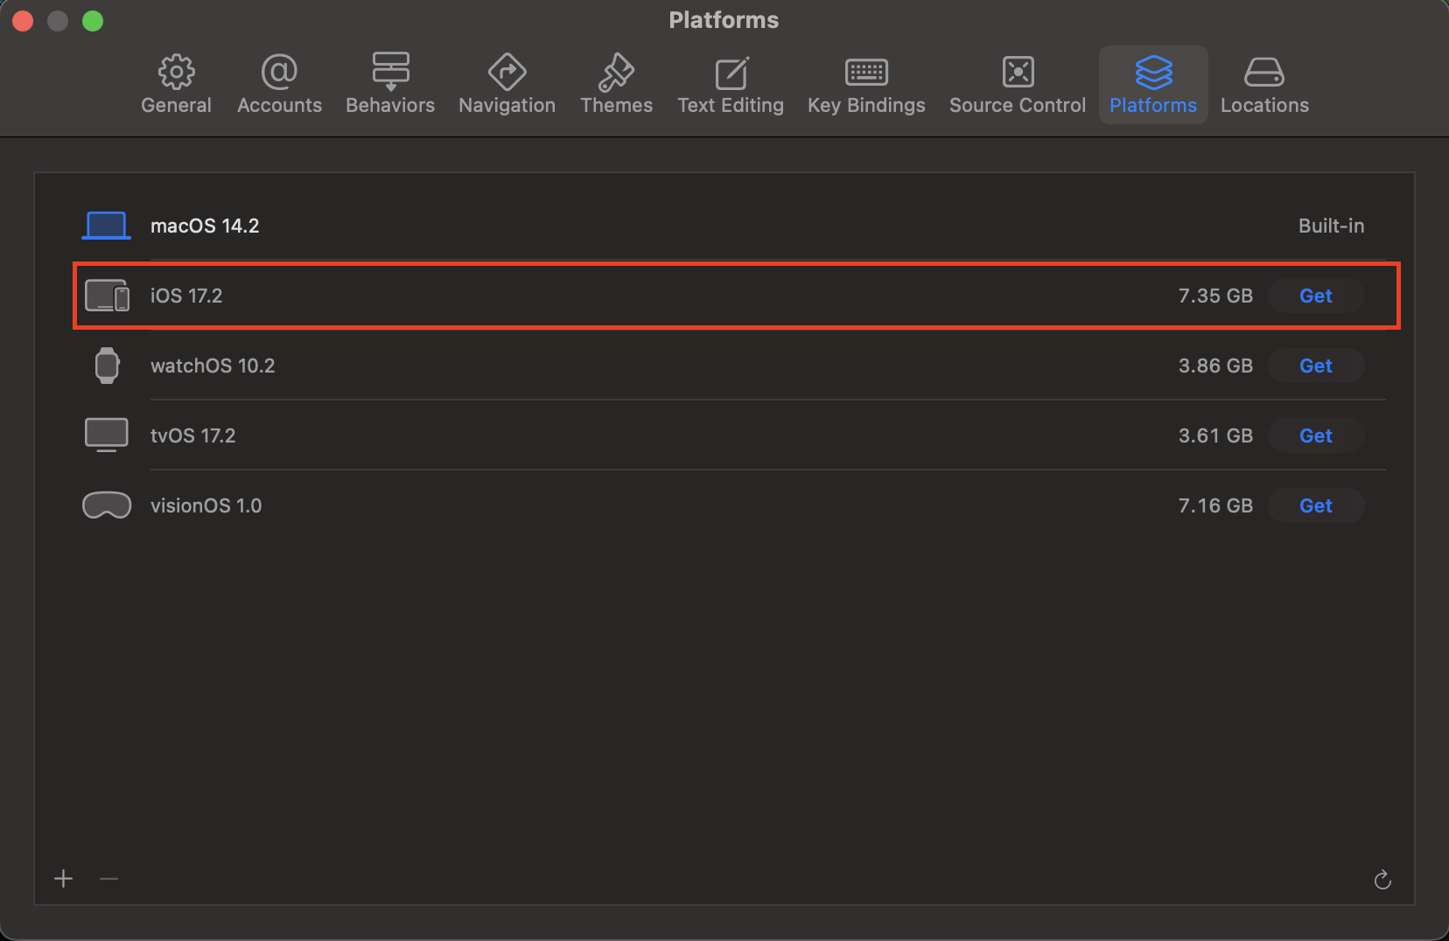Click the visionOS headset icon

[107, 505]
